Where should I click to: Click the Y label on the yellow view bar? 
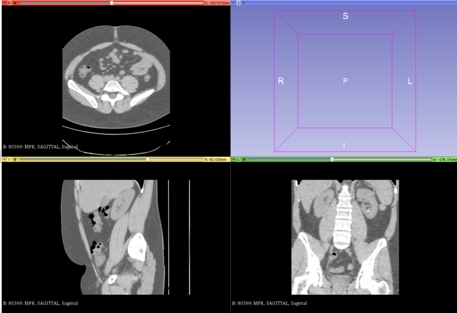tap(9, 160)
